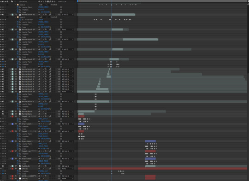Open parent dropdown of layer 19
This screenshot has height=181, width=249.
[x=68, y=59]
